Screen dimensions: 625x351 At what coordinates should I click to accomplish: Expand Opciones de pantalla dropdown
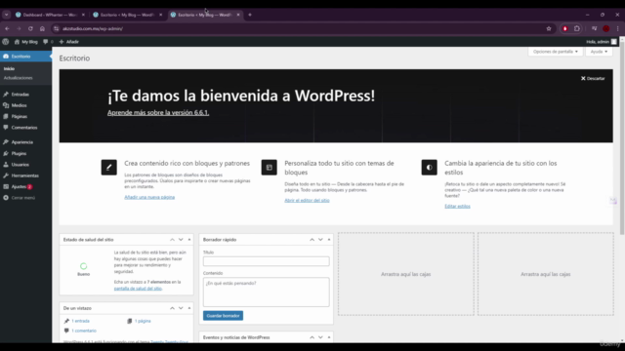click(556, 52)
